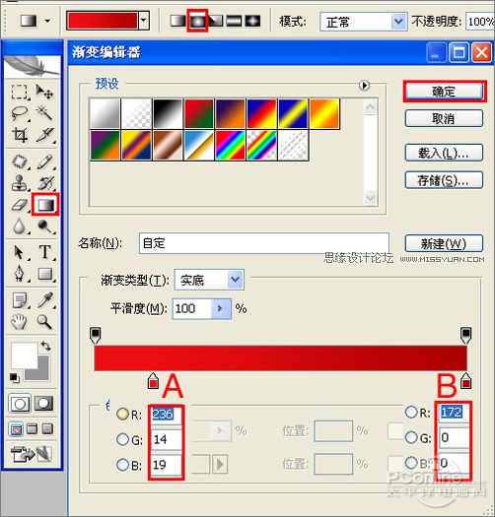Select right opacity stop above gradient bar
The width and height of the screenshot is (495, 517).
(x=465, y=336)
